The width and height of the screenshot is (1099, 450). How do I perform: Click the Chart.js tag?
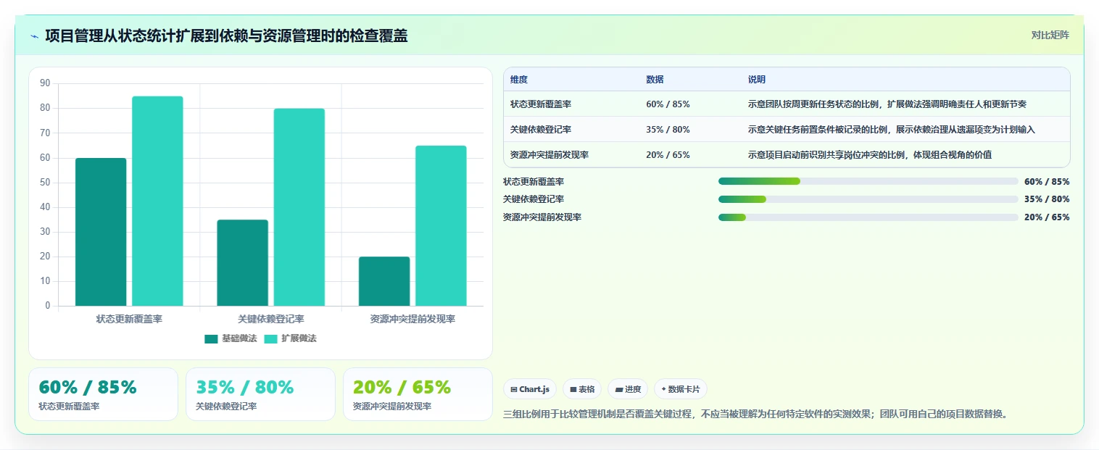[x=530, y=389]
